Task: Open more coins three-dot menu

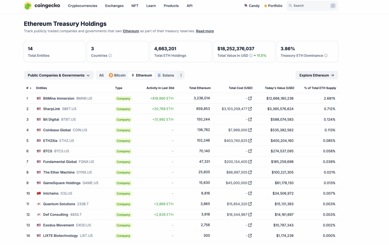Action: (181, 75)
